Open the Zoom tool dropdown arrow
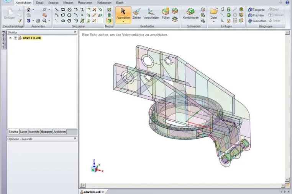Screen dimensions: 292x194 (49, 21)
